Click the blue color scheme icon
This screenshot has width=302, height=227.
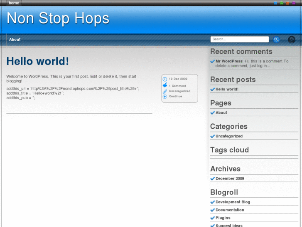click(x=275, y=3)
